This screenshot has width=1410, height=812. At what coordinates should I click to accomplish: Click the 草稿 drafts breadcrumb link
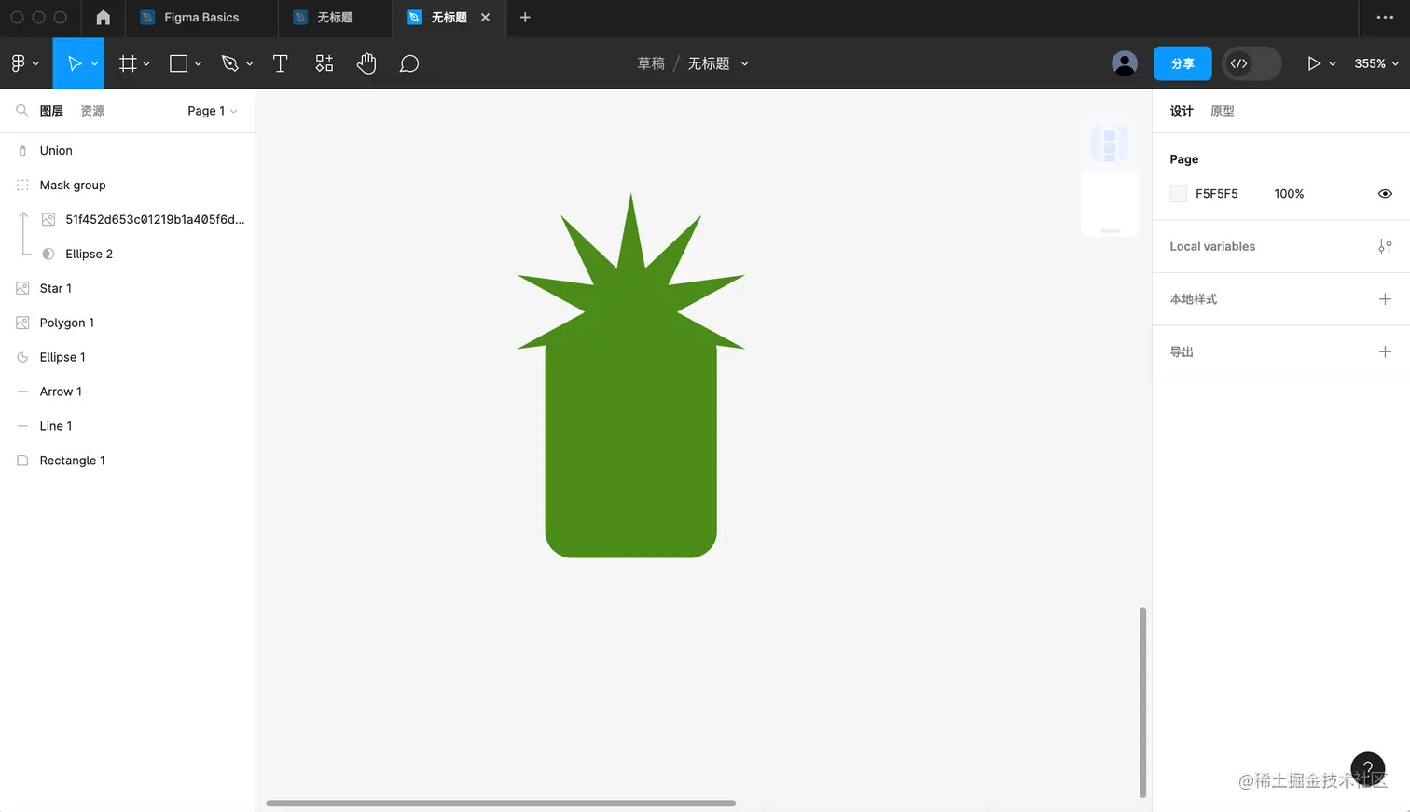point(651,63)
